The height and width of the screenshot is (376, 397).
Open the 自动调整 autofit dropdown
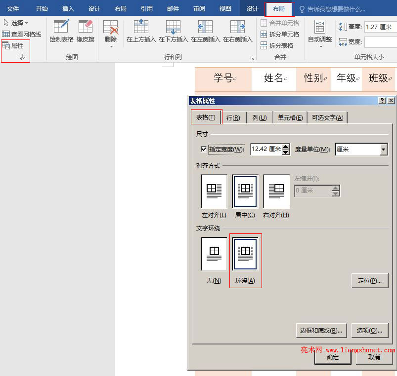tap(320, 34)
